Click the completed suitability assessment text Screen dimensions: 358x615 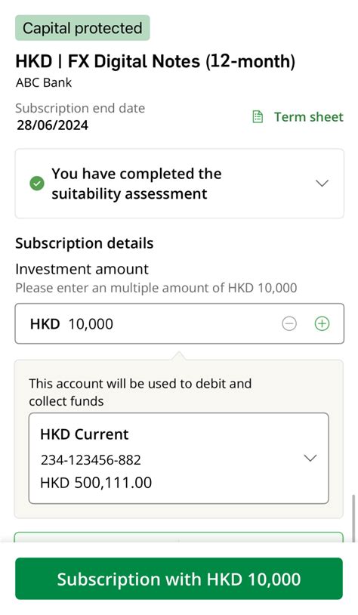point(137,184)
